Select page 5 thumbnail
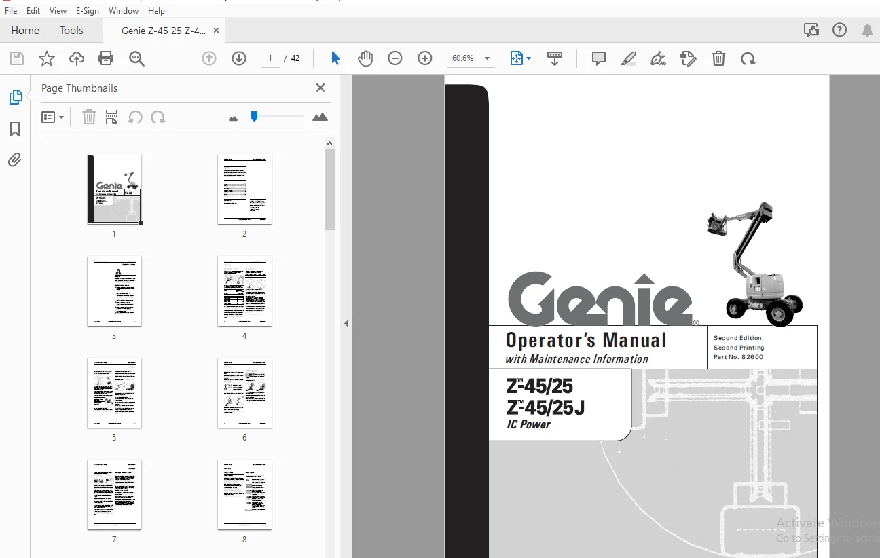Viewport: 880px width, 558px height. click(114, 392)
